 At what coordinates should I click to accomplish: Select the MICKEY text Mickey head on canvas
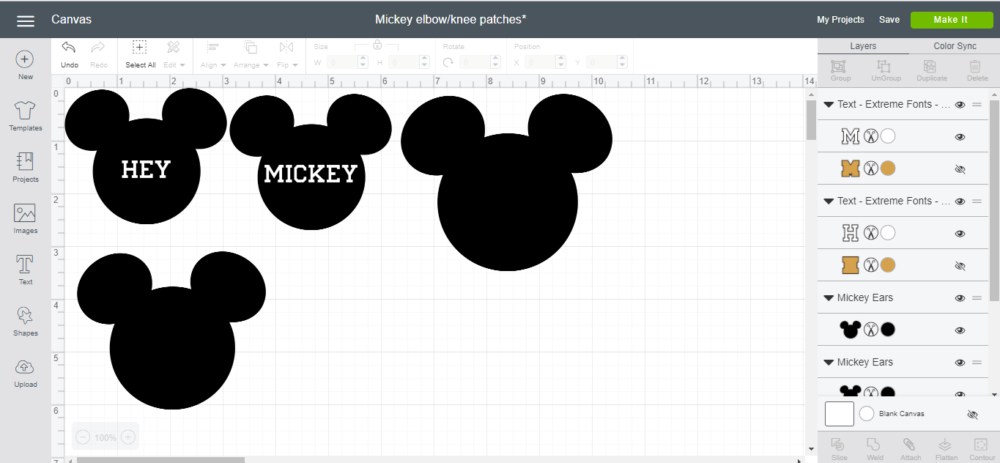[x=311, y=162]
